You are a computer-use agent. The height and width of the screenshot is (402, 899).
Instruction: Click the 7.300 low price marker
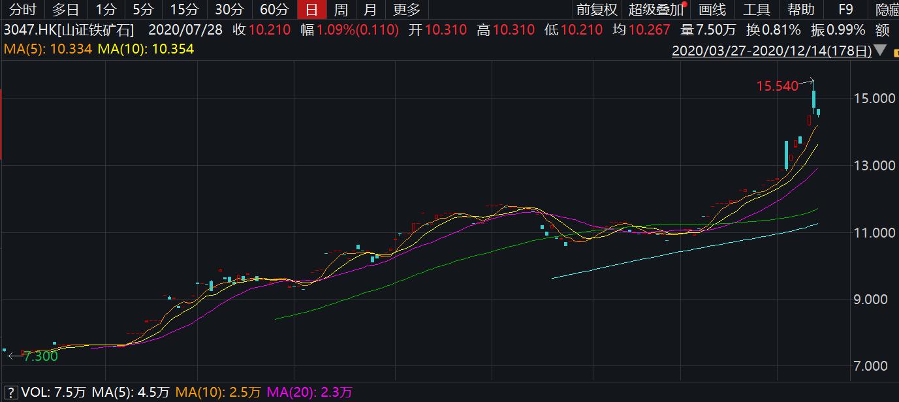tap(40, 356)
